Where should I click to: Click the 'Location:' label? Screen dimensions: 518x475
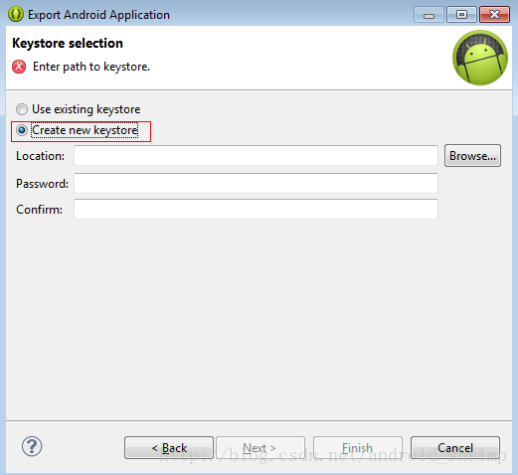click(41, 156)
